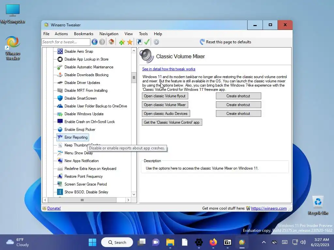
Task: Go back with the blue arrow toolbar icon
Action: click(95, 42)
